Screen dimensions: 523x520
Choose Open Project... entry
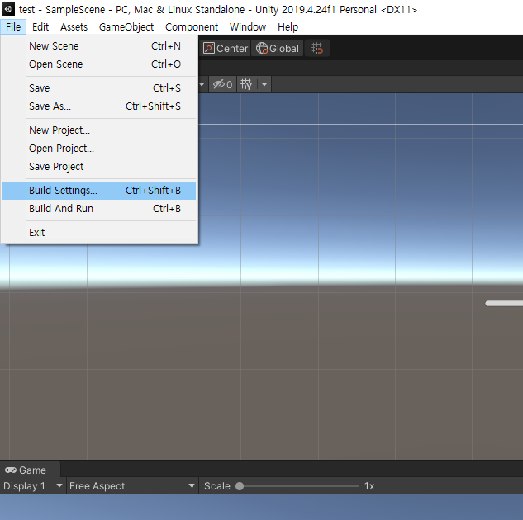99,149
